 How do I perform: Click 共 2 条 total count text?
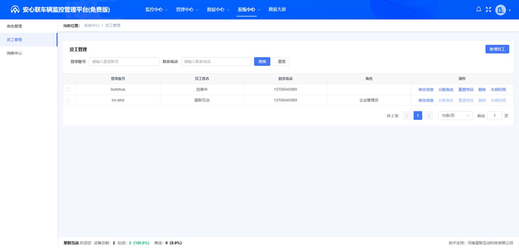392,116
